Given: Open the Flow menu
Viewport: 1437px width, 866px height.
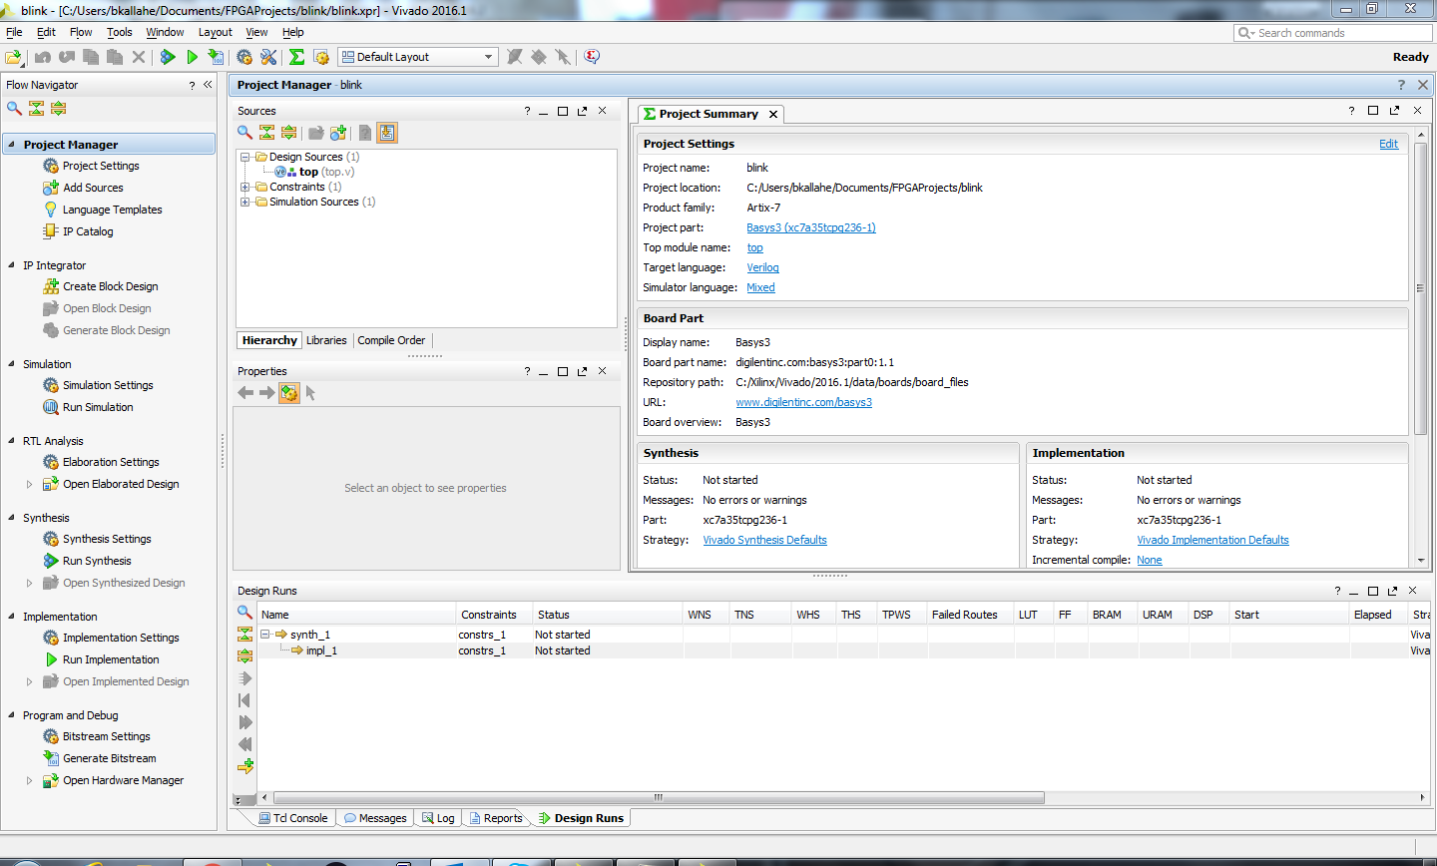Looking at the screenshot, I should (x=81, y=32).
